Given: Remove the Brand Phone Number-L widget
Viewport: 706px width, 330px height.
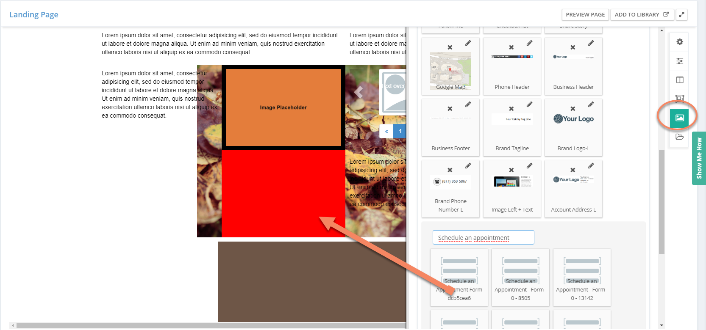Looking at the screenshot, I should (x=450, y=170).
